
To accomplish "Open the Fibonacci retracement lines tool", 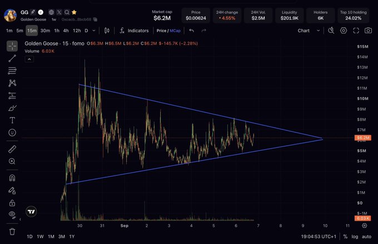I will click(12, 71).
